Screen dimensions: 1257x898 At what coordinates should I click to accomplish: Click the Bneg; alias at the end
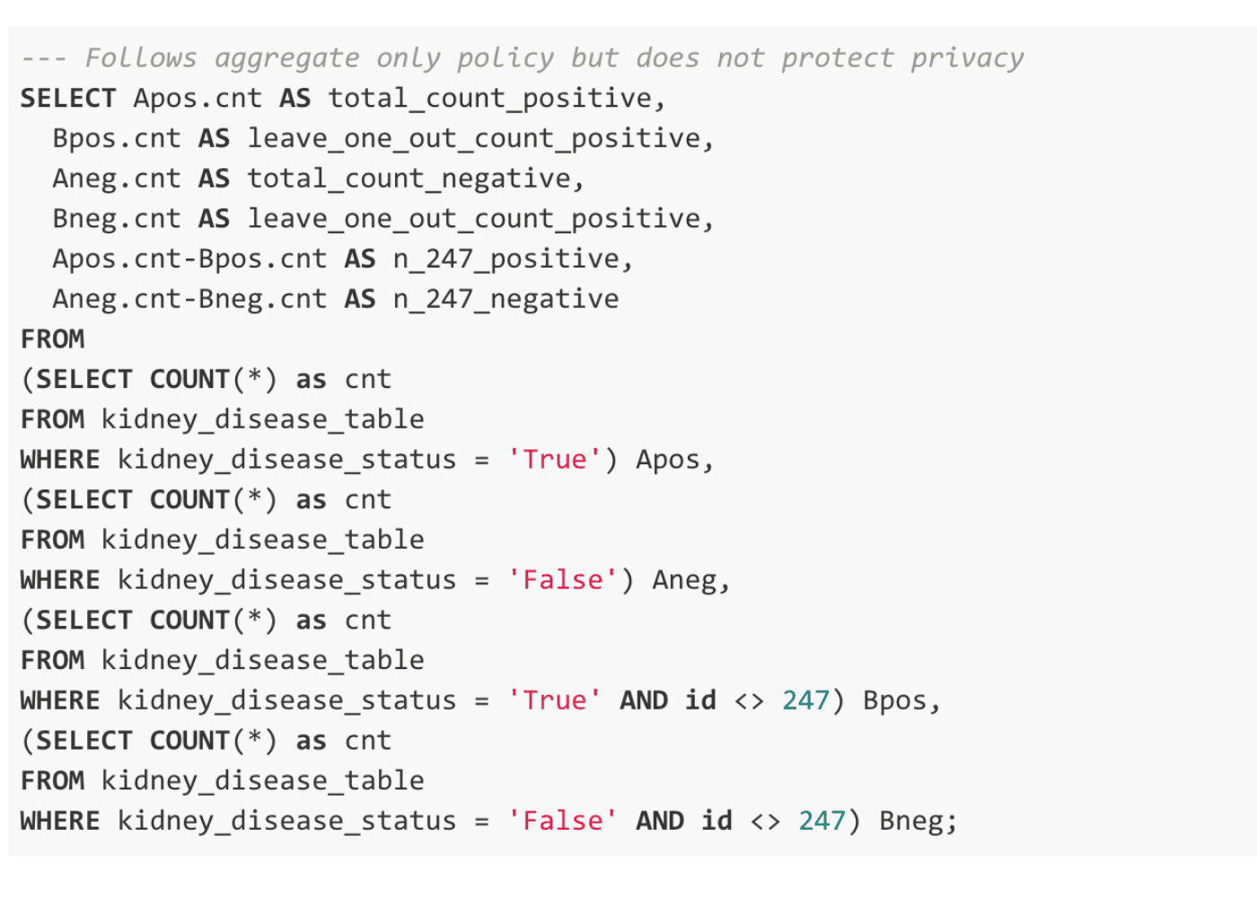coord(919,822)
